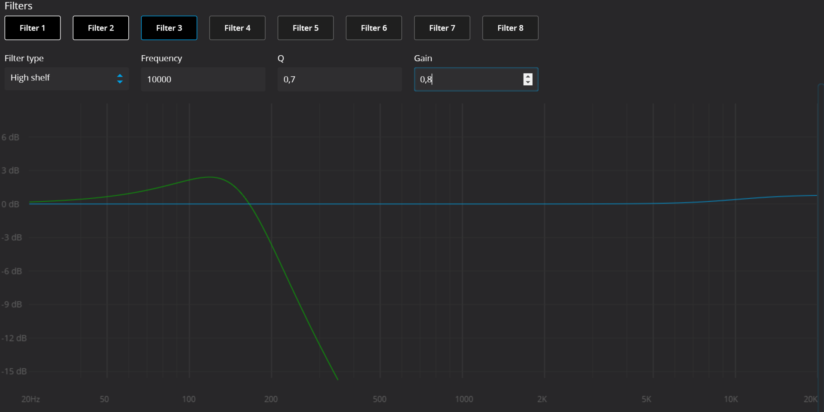Select the Filter 1 button
This screenshot has width=824, height=412.
click(x=33, y=28)
